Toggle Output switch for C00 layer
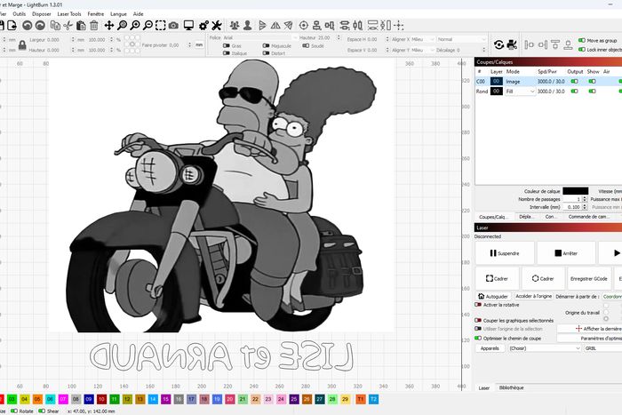 (x=574, y=82)
